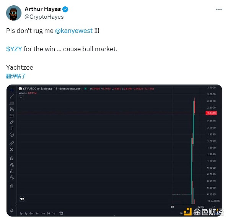
Task: Select the brush drawing tool
Action: coord(12,122)
